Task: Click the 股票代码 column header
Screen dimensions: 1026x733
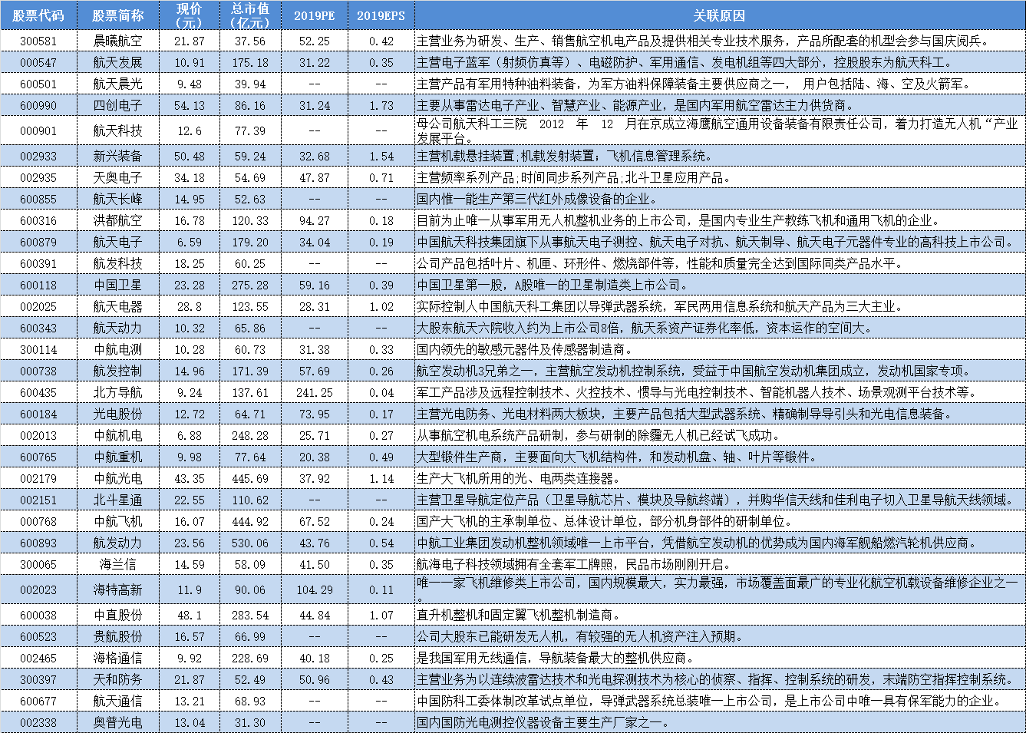Action: point(38,15)
